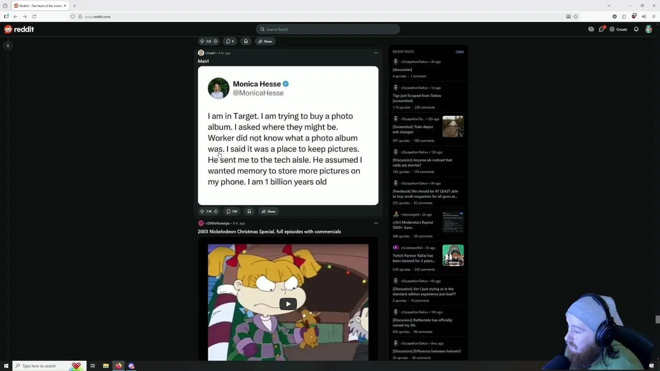This screenshot has height=371, width=660.
Task: Open comments on the Meirl post
Action: (x=232, y=211)
